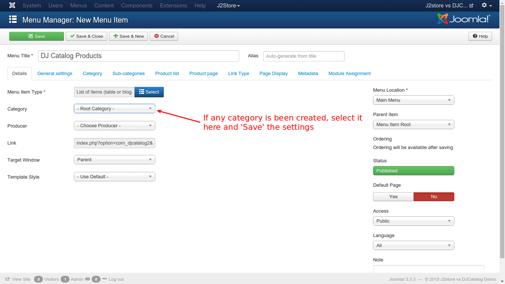Click View Site link in footer
The height and width of the screenshot is (284, 505).
coord(18,279)
